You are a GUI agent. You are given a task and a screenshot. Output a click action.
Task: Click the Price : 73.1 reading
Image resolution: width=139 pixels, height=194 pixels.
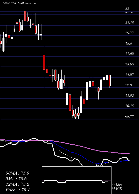coord(18,190)
